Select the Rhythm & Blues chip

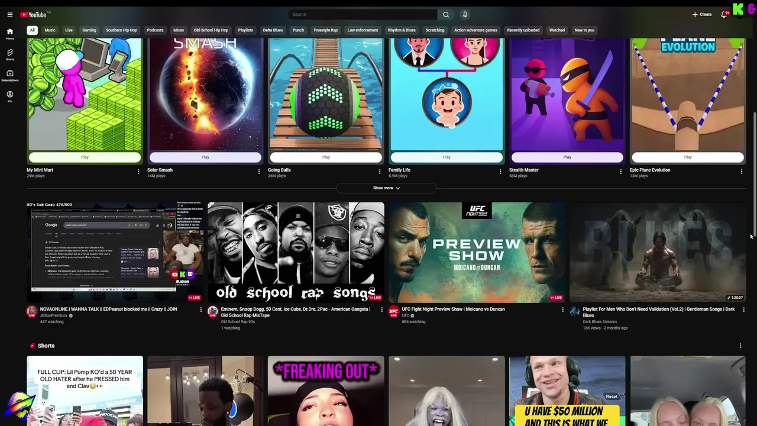(x=402, y=30)
